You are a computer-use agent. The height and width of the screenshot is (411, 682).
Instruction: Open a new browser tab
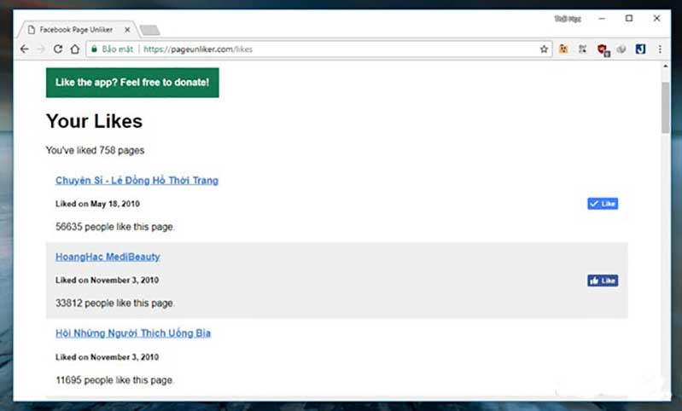149,30
